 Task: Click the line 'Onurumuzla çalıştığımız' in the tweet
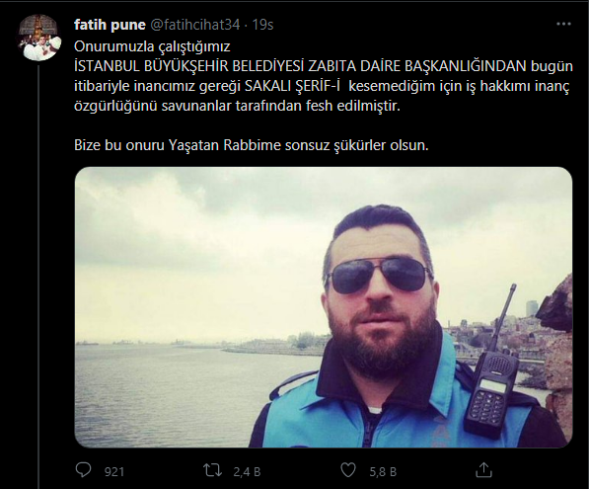pos(152,46)
